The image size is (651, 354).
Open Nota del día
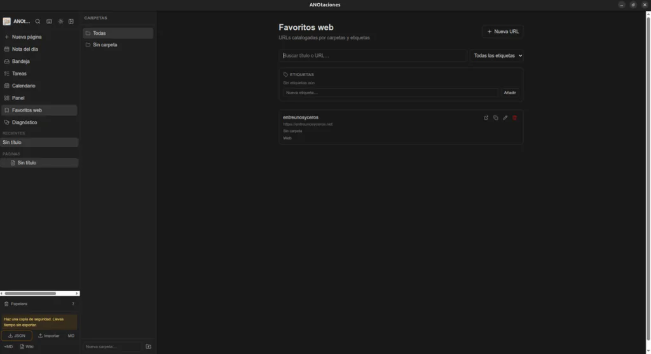pos(39,49)
